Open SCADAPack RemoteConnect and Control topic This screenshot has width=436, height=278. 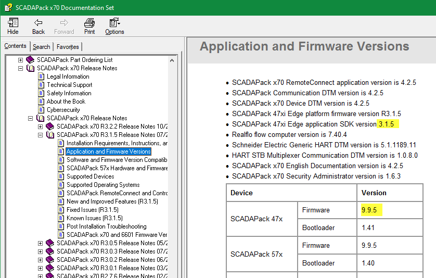pyautogui.click(x=117, y=193)
